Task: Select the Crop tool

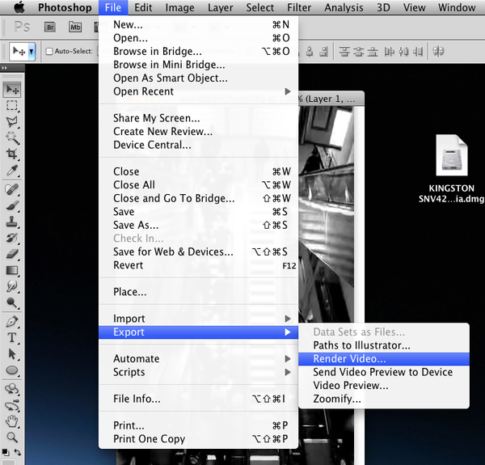Action: (x=12, y=154)
